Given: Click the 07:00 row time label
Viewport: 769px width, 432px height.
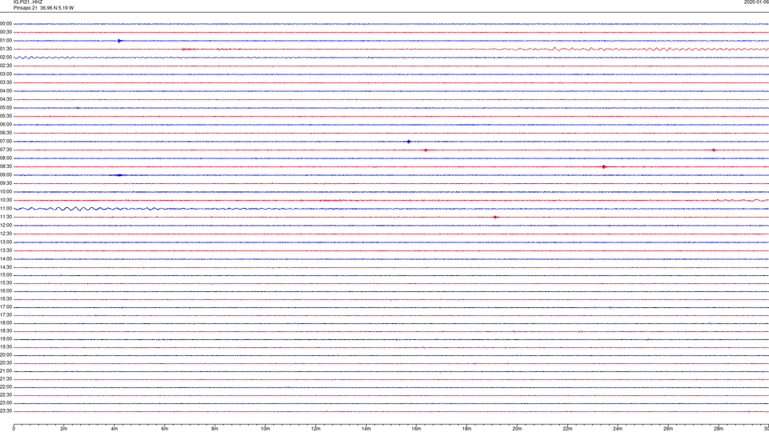Looking at the screenshot, I should click(6, 142).
